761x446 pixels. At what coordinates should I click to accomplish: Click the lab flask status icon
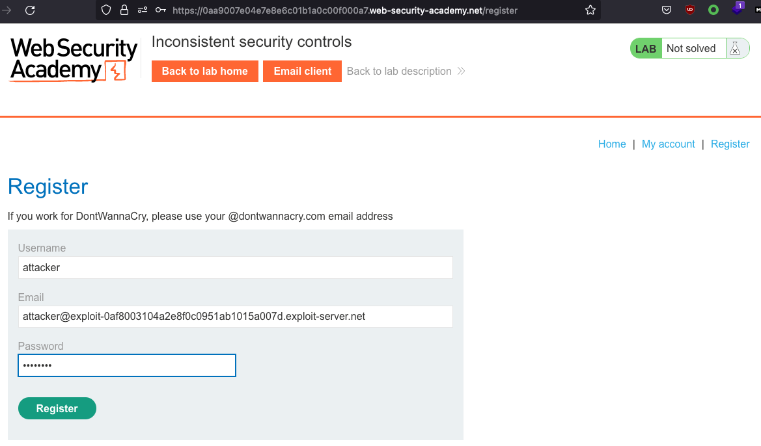point(735,48)
